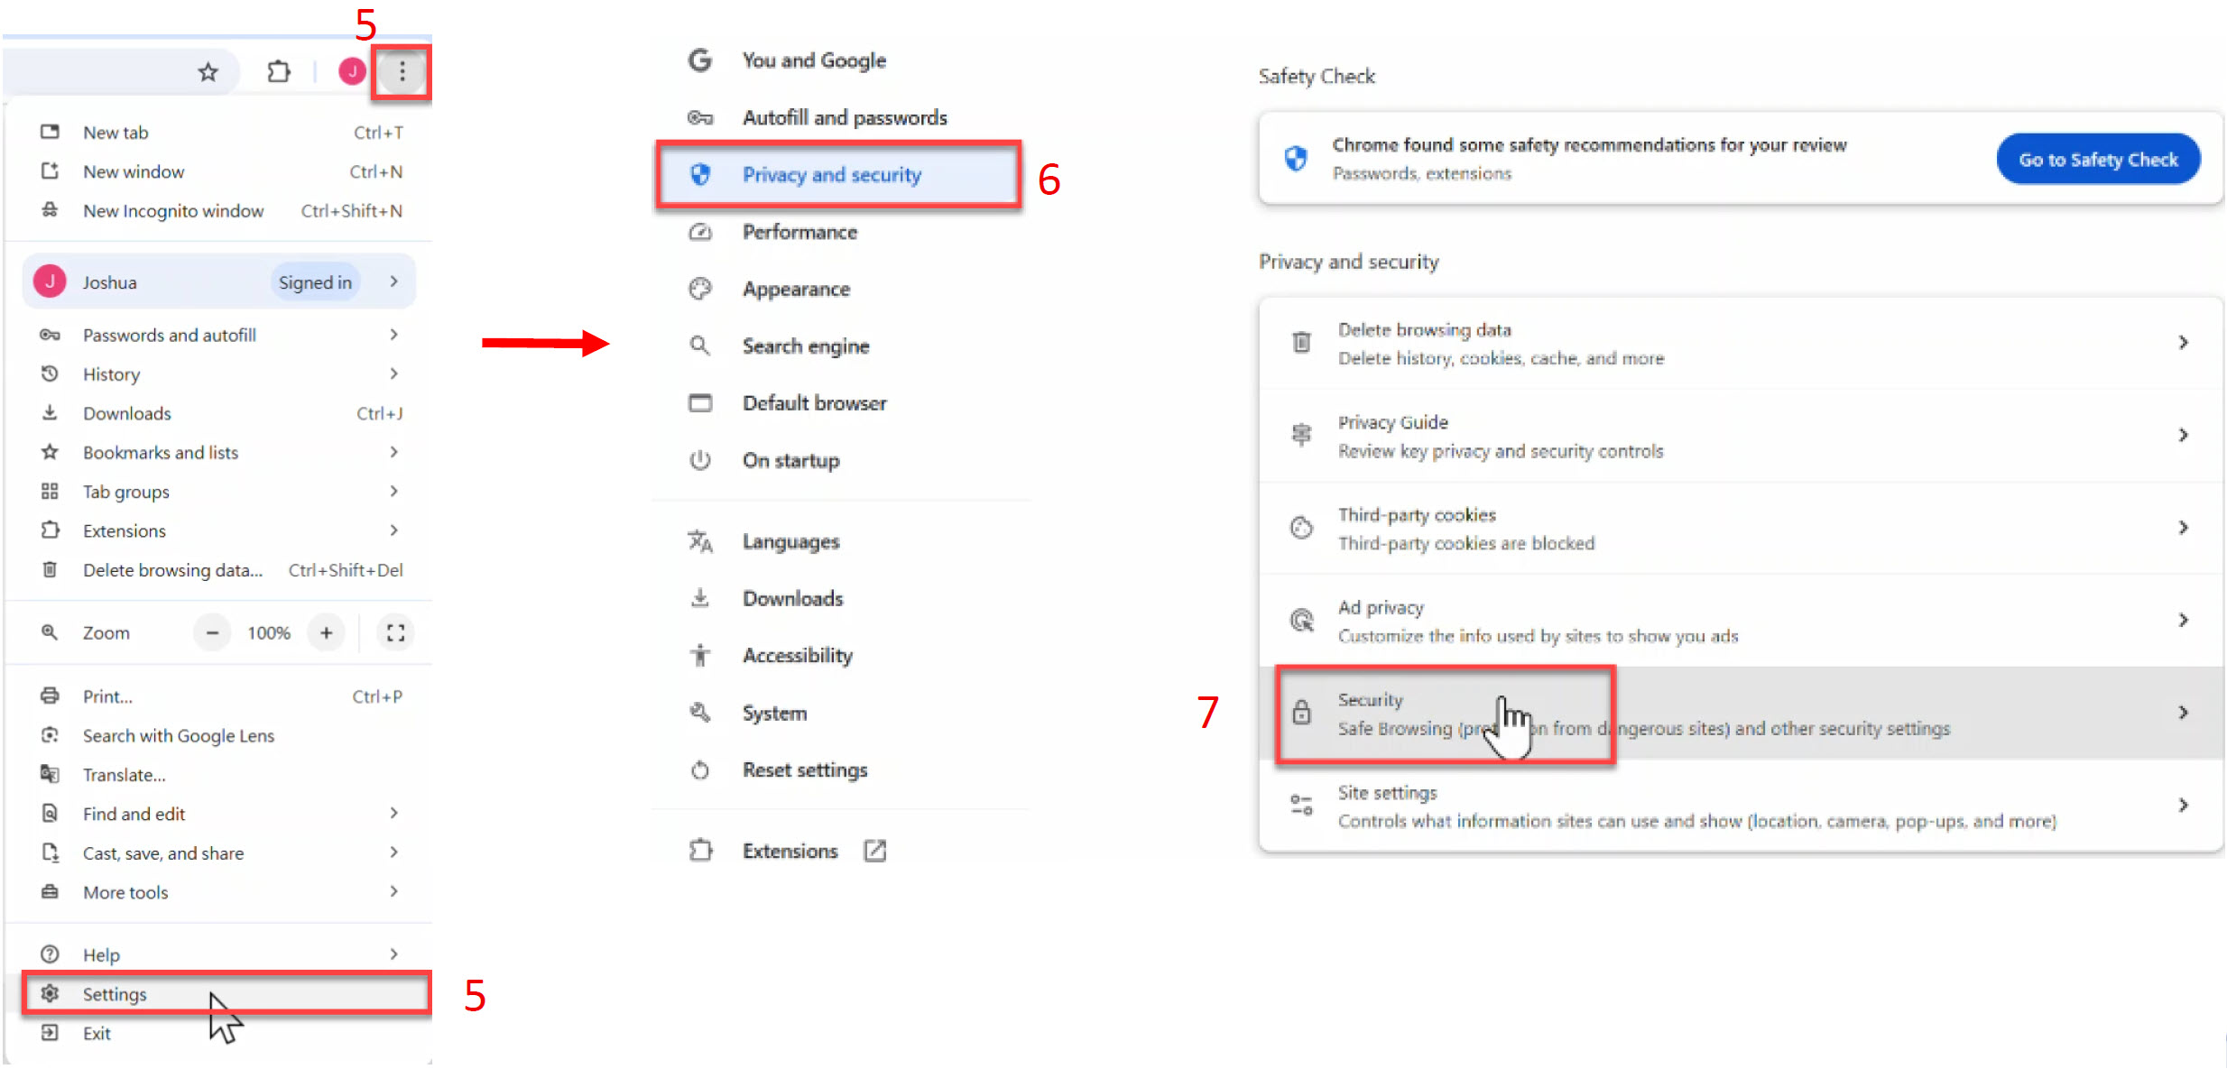Screen dimensions: 2227x1069
Task: Select Settings in the Chrome menu
Action: click(115, 994)
